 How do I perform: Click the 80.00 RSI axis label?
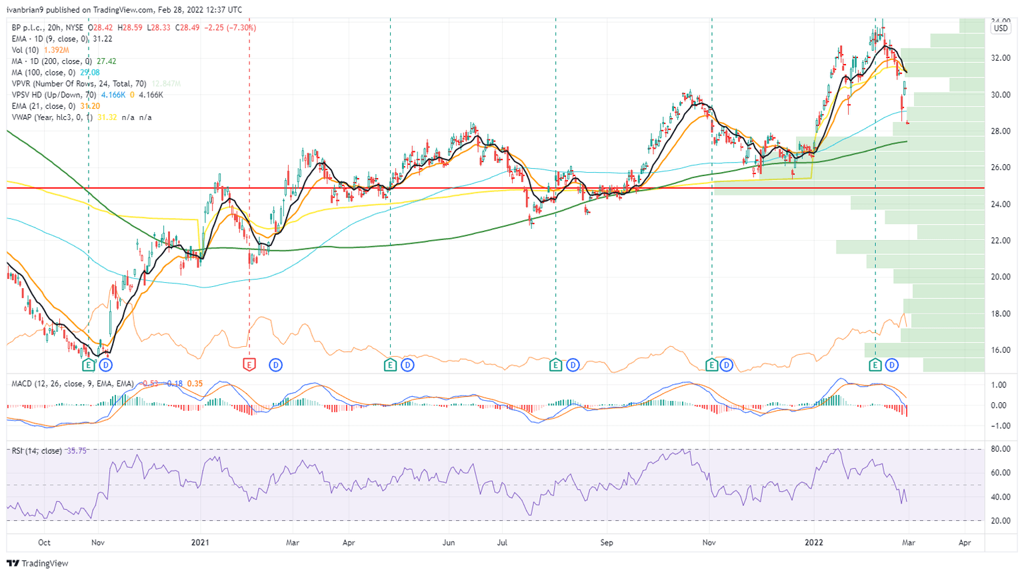1001,449
